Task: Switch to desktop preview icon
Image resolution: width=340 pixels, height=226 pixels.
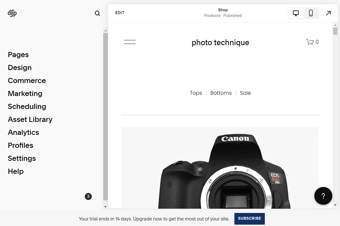Action: [x=296, y=13]
